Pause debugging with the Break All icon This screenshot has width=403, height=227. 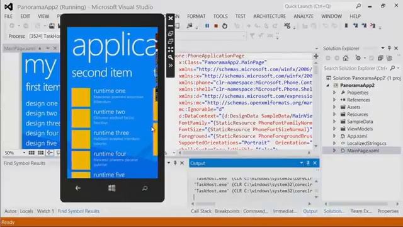(x=207, y=26)
